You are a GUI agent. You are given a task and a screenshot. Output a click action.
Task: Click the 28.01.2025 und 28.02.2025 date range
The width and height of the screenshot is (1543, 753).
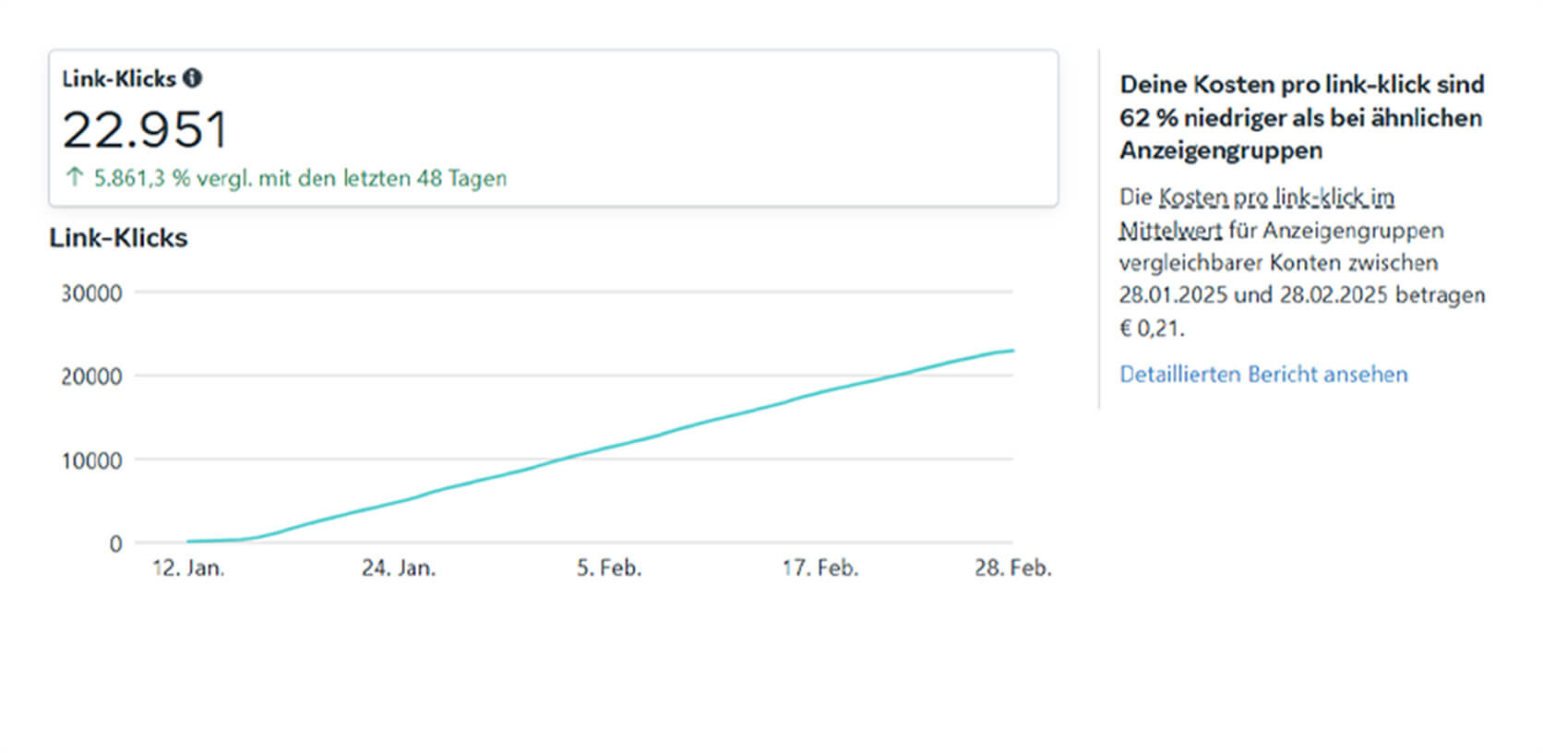pos(1253,295)
